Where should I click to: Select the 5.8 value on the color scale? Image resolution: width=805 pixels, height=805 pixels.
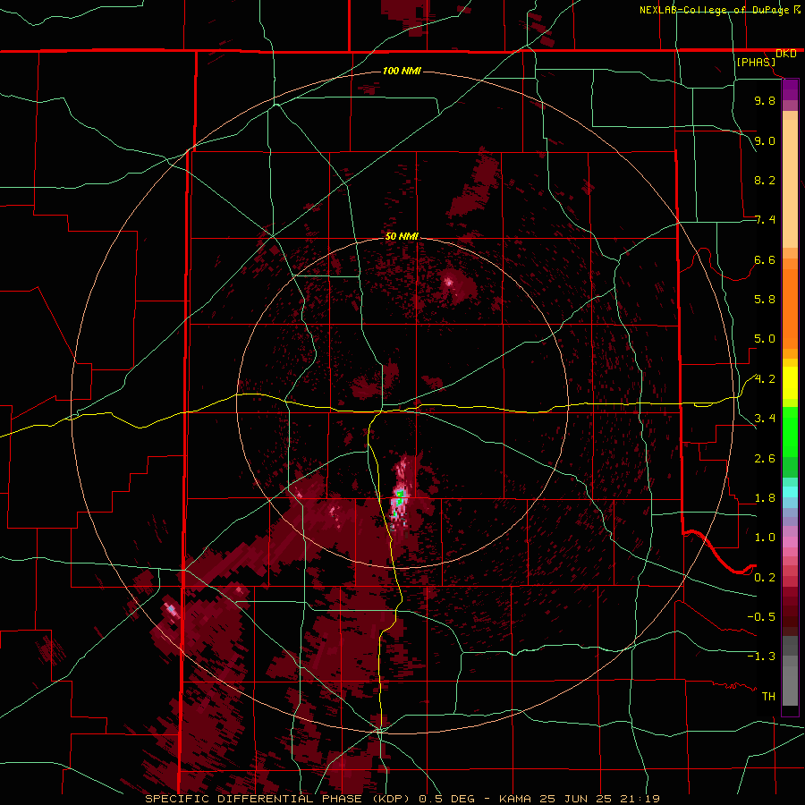pos(765,300)
